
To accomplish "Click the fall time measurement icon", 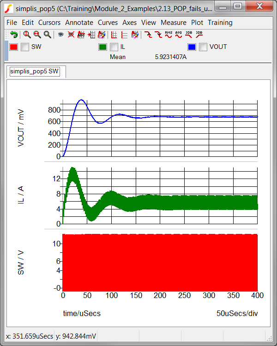I will tap(158, 35).
